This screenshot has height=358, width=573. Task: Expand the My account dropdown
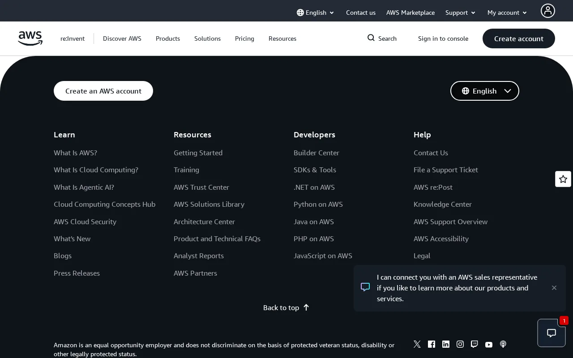point(507,13)
